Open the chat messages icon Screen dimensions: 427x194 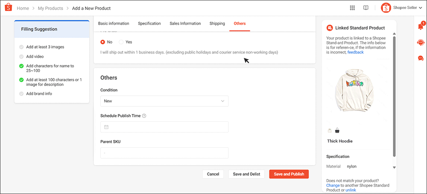click(x=421, y=58)
